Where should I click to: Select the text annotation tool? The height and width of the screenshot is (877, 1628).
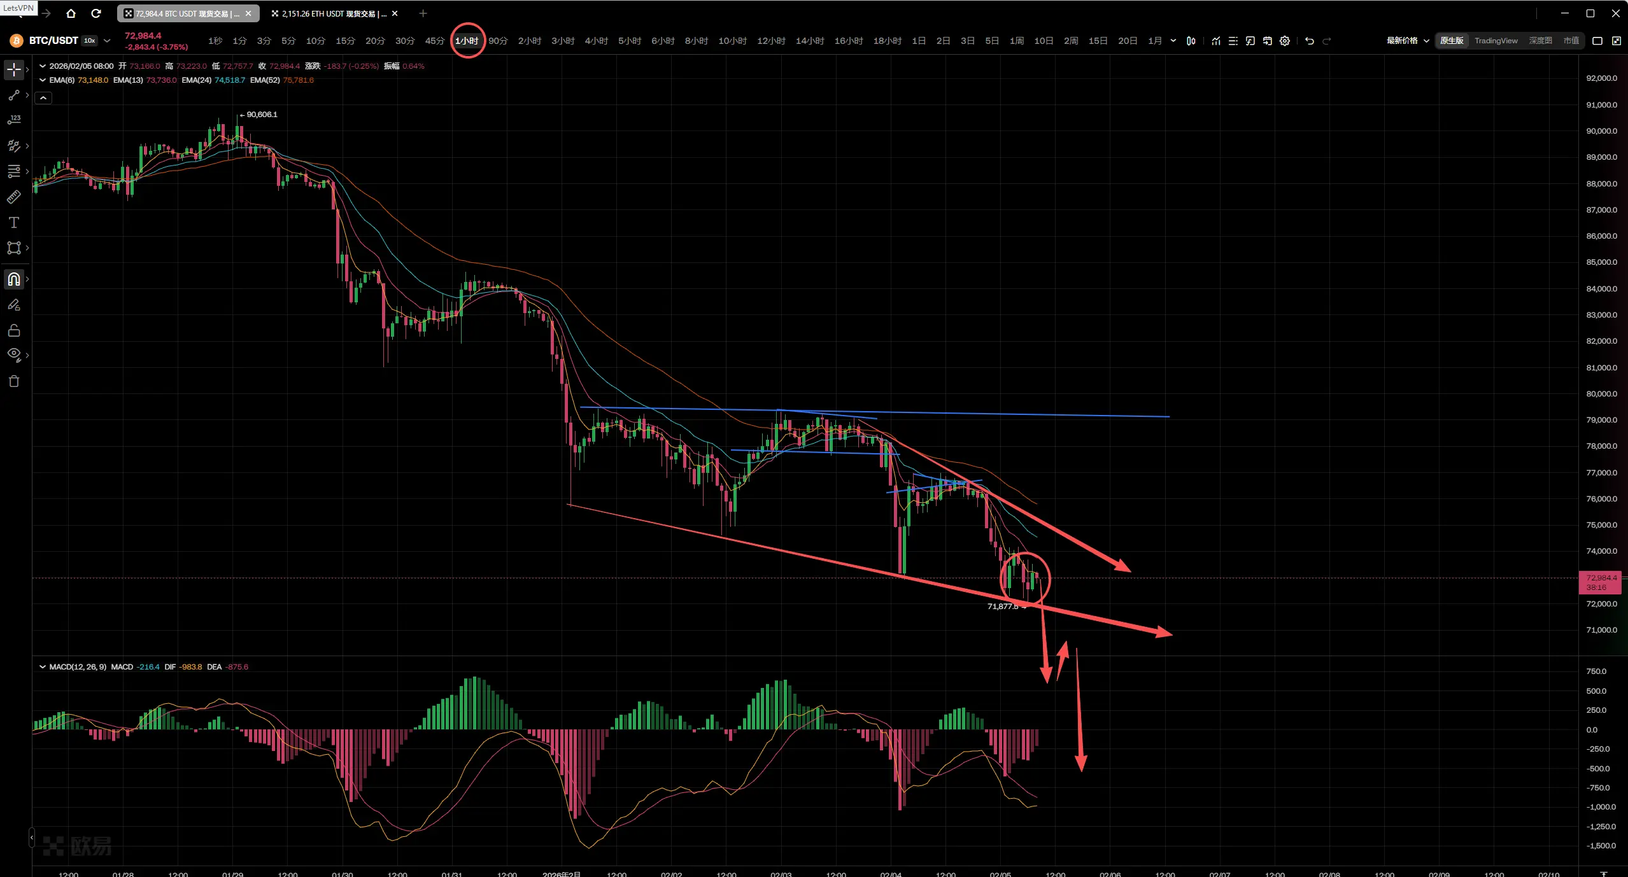point(13,223)
